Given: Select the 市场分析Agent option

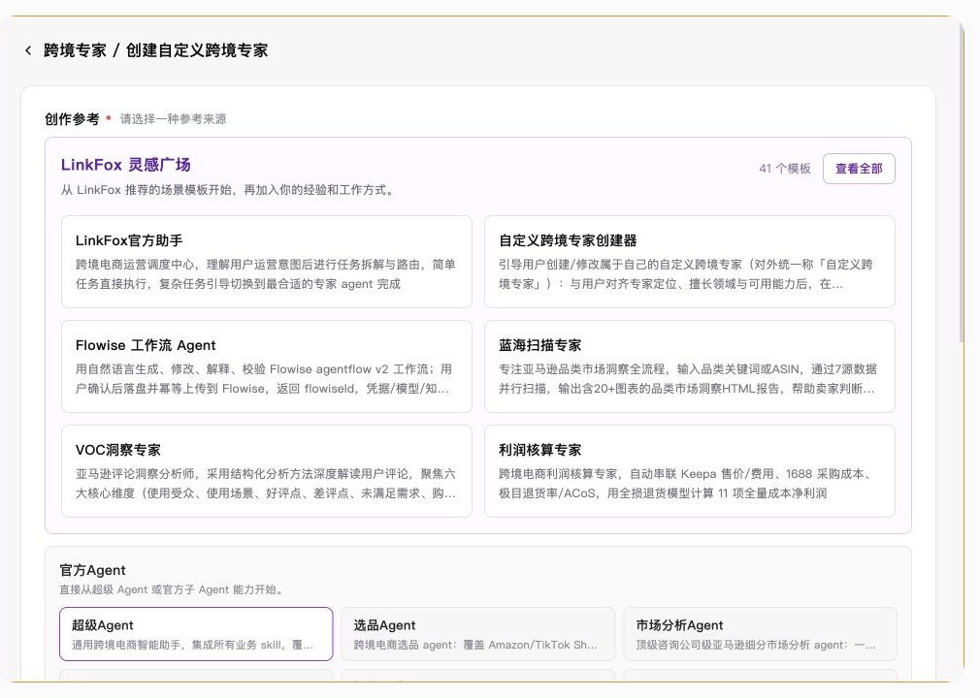Looking at the screenshot, I should pos(760,634).
